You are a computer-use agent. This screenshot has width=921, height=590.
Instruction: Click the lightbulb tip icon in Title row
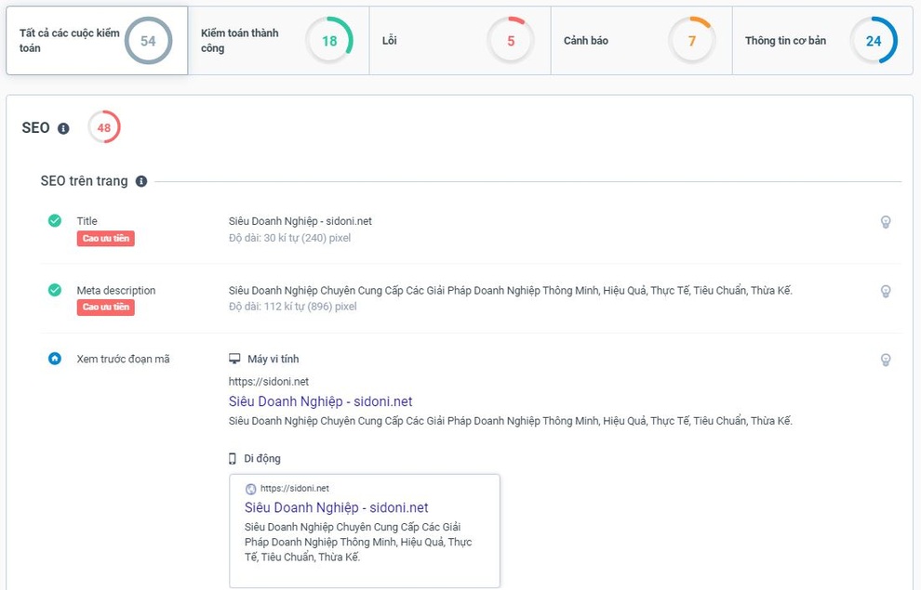886,222
